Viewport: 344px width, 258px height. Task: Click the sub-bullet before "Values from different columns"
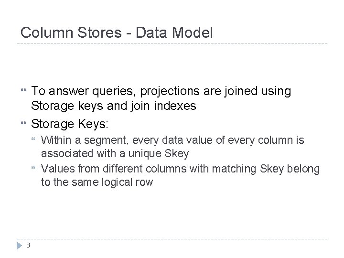32,168
